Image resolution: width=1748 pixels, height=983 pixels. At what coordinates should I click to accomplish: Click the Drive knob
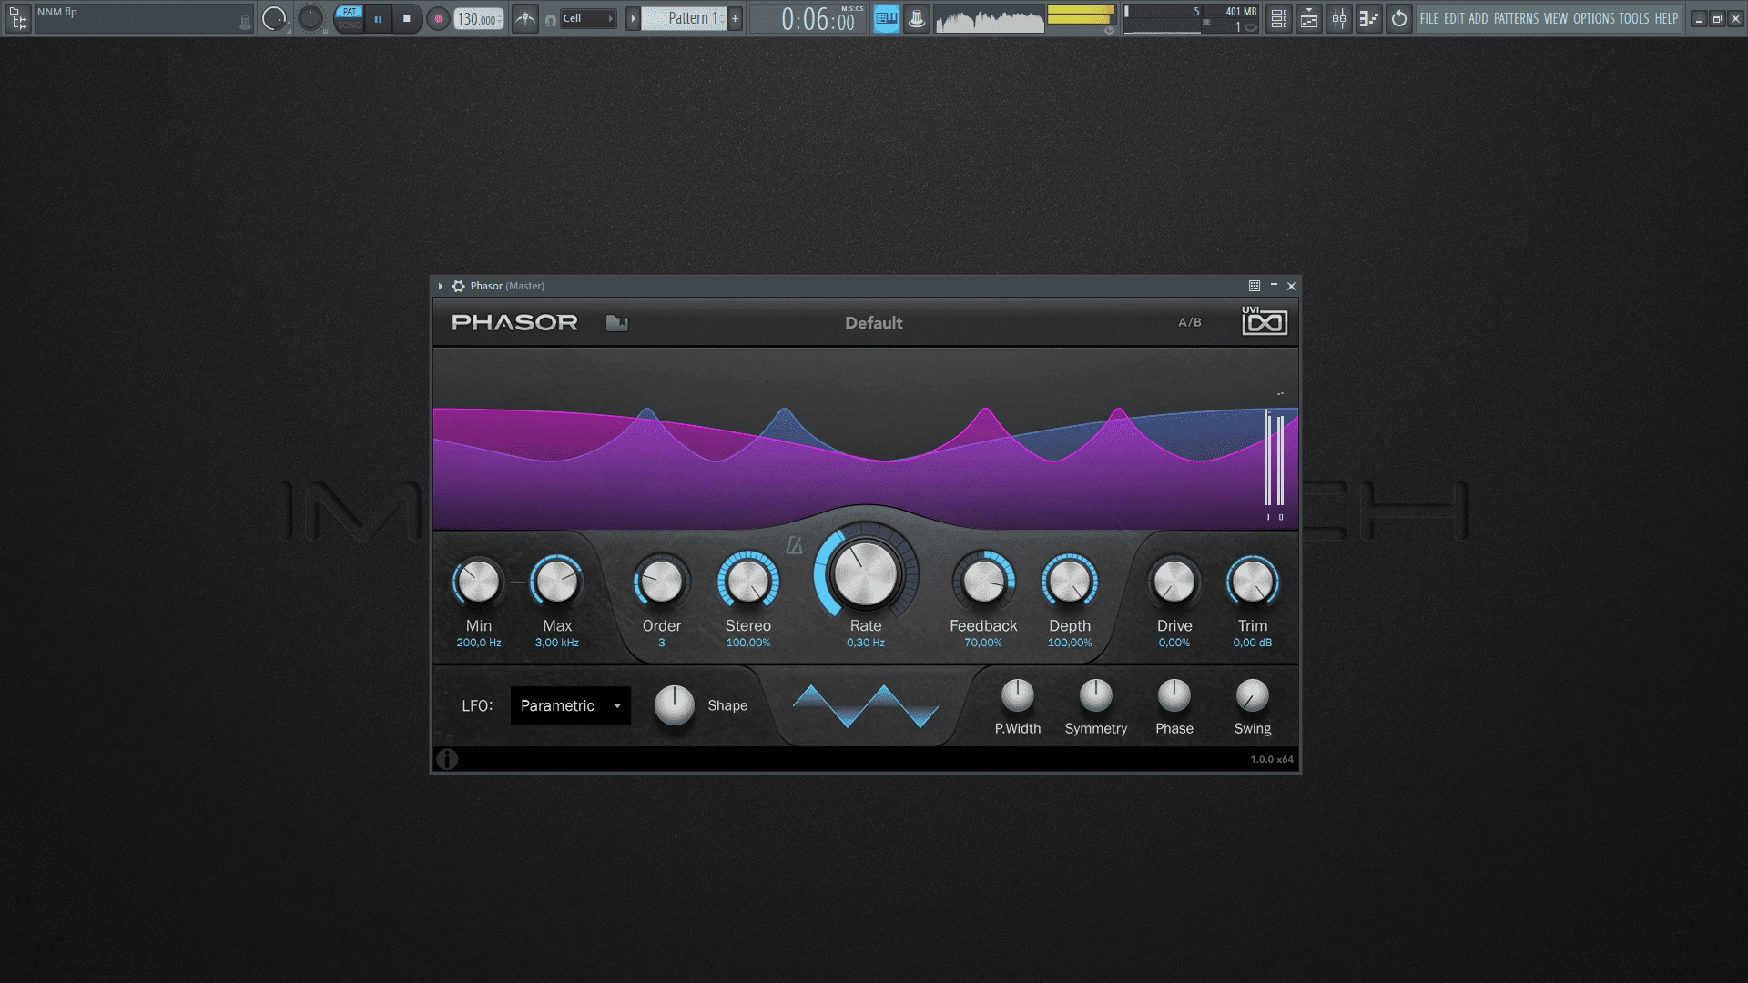pos(1174,581)
